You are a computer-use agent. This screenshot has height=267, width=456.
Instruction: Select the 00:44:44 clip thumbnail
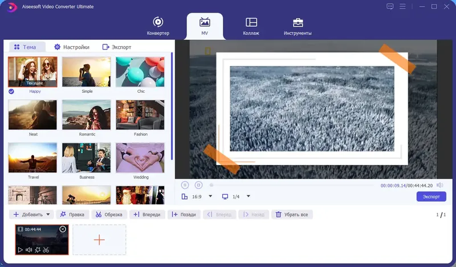42,240
